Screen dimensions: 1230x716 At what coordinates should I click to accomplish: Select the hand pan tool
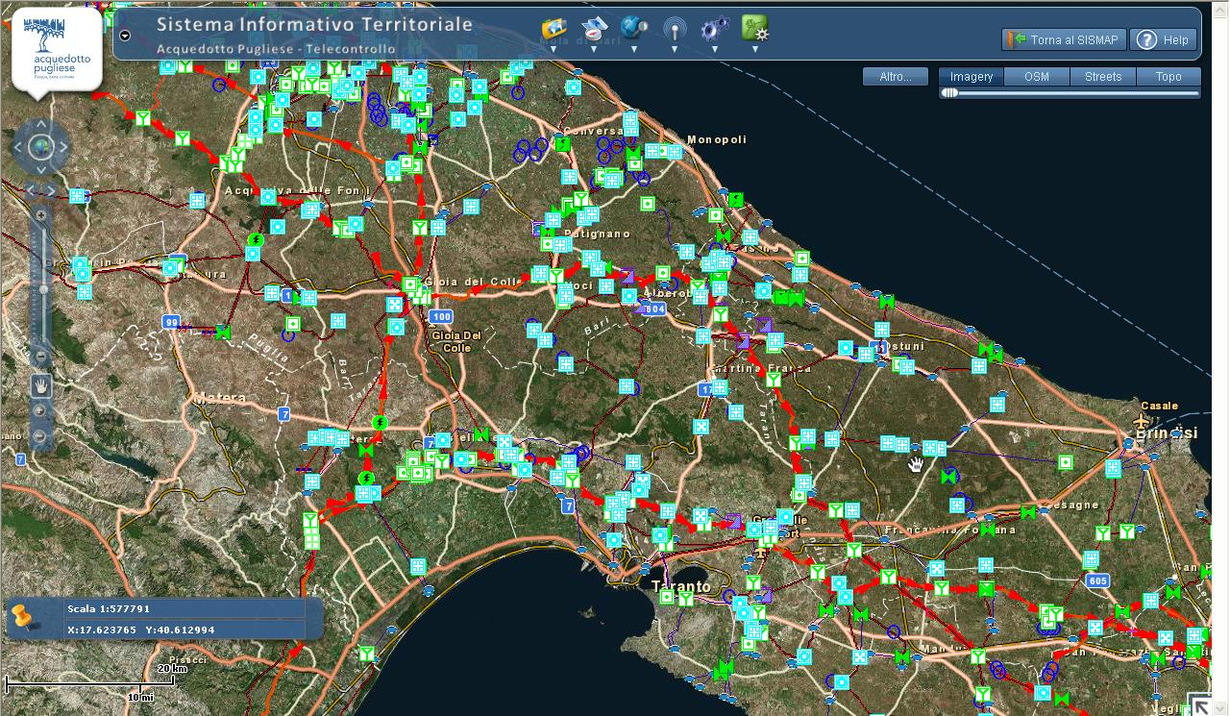(40, 385)
